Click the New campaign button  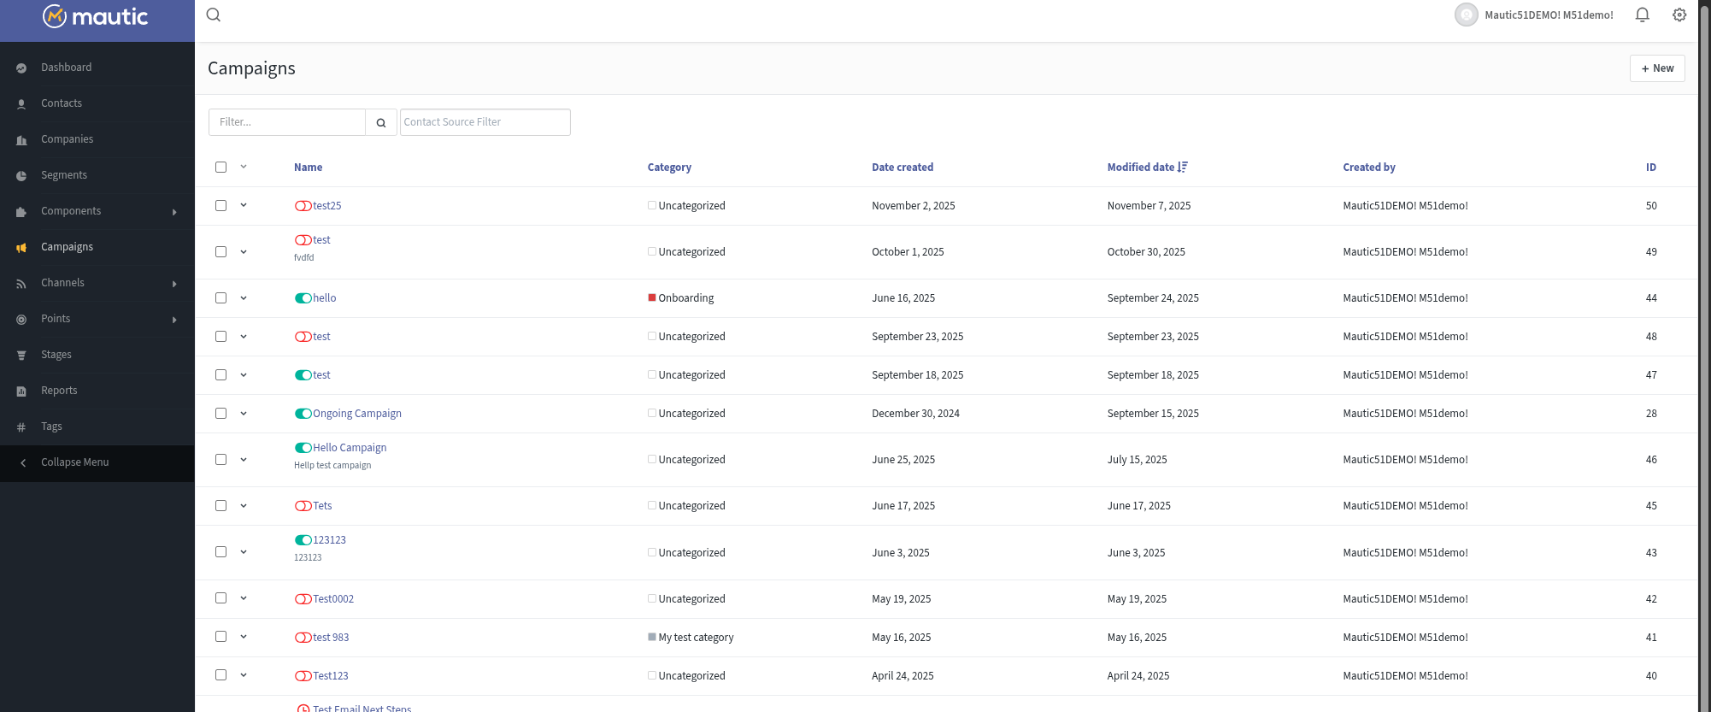pyautogui.click(x=1656, y=68)
